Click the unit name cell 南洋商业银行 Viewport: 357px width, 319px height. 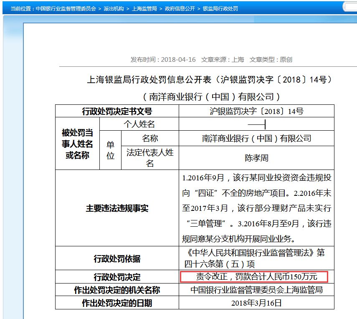[256, 138]
